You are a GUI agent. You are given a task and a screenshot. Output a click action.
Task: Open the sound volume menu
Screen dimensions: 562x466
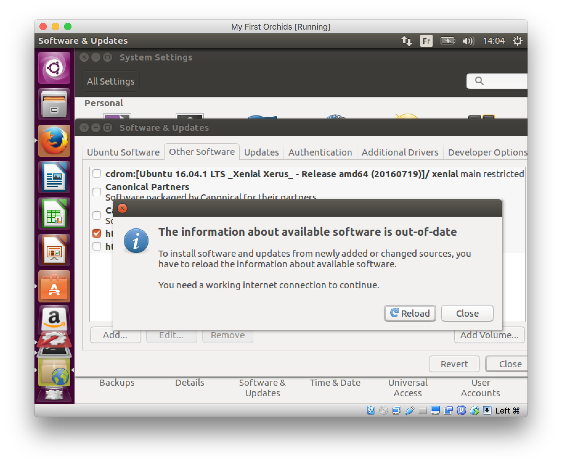[468, 41]
